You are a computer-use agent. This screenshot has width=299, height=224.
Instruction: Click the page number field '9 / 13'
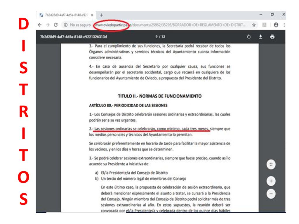[160, 36]
